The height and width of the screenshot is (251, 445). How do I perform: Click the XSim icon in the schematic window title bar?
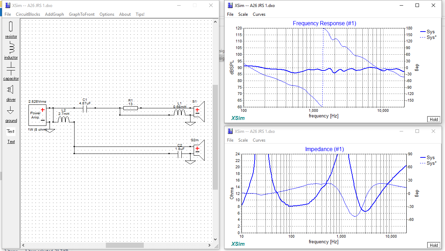click(7, 6)
